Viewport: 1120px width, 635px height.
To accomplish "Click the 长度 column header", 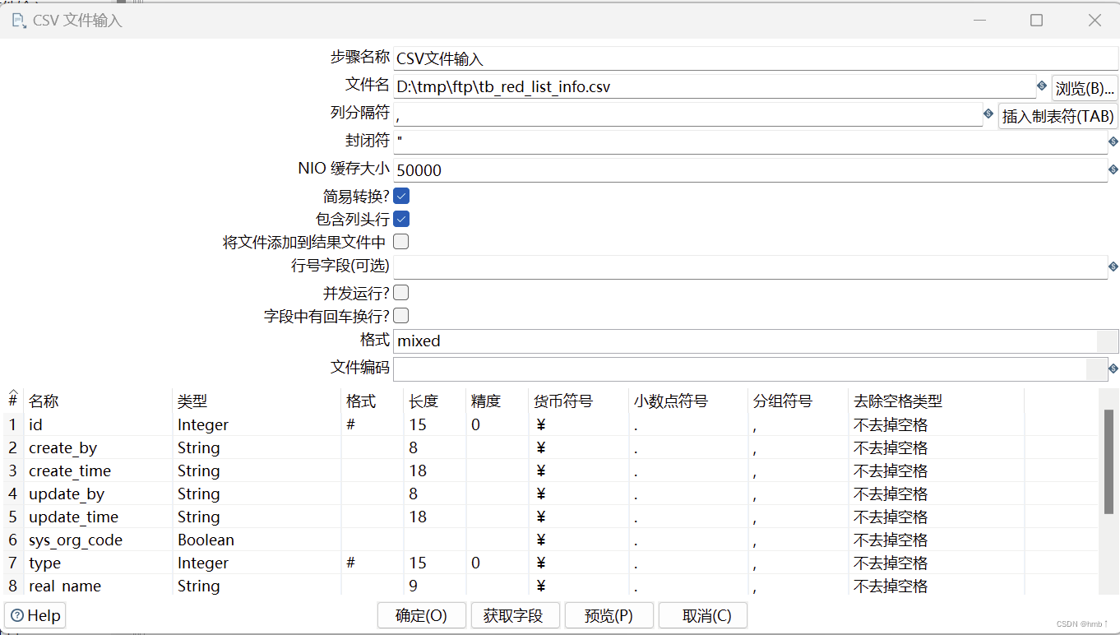I will point(435,401).
